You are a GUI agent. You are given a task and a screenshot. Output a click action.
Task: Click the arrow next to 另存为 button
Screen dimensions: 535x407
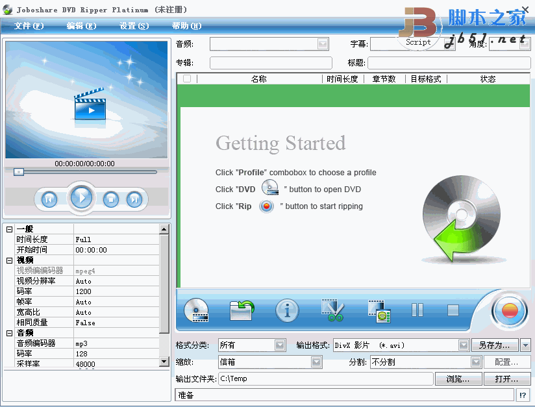tap(525, 345)
